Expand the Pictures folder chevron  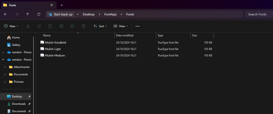point(5,82)
